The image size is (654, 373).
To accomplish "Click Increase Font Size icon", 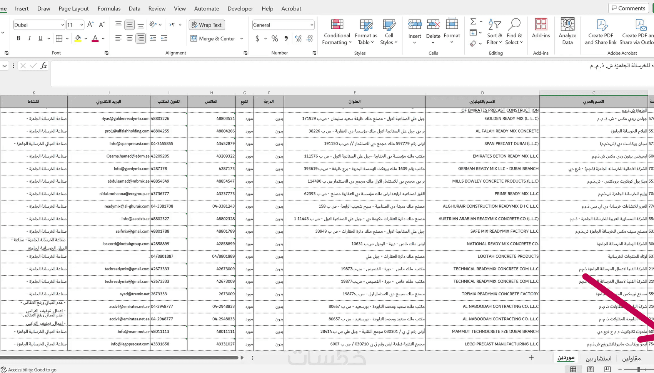I will point(90,25).
